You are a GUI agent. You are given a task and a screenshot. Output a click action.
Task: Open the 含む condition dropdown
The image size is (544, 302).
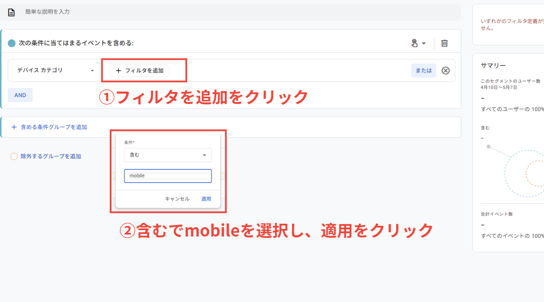coord(168,155)
